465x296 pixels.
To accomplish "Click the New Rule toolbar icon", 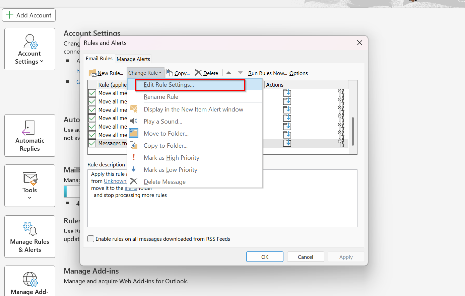I will [92, 73].
